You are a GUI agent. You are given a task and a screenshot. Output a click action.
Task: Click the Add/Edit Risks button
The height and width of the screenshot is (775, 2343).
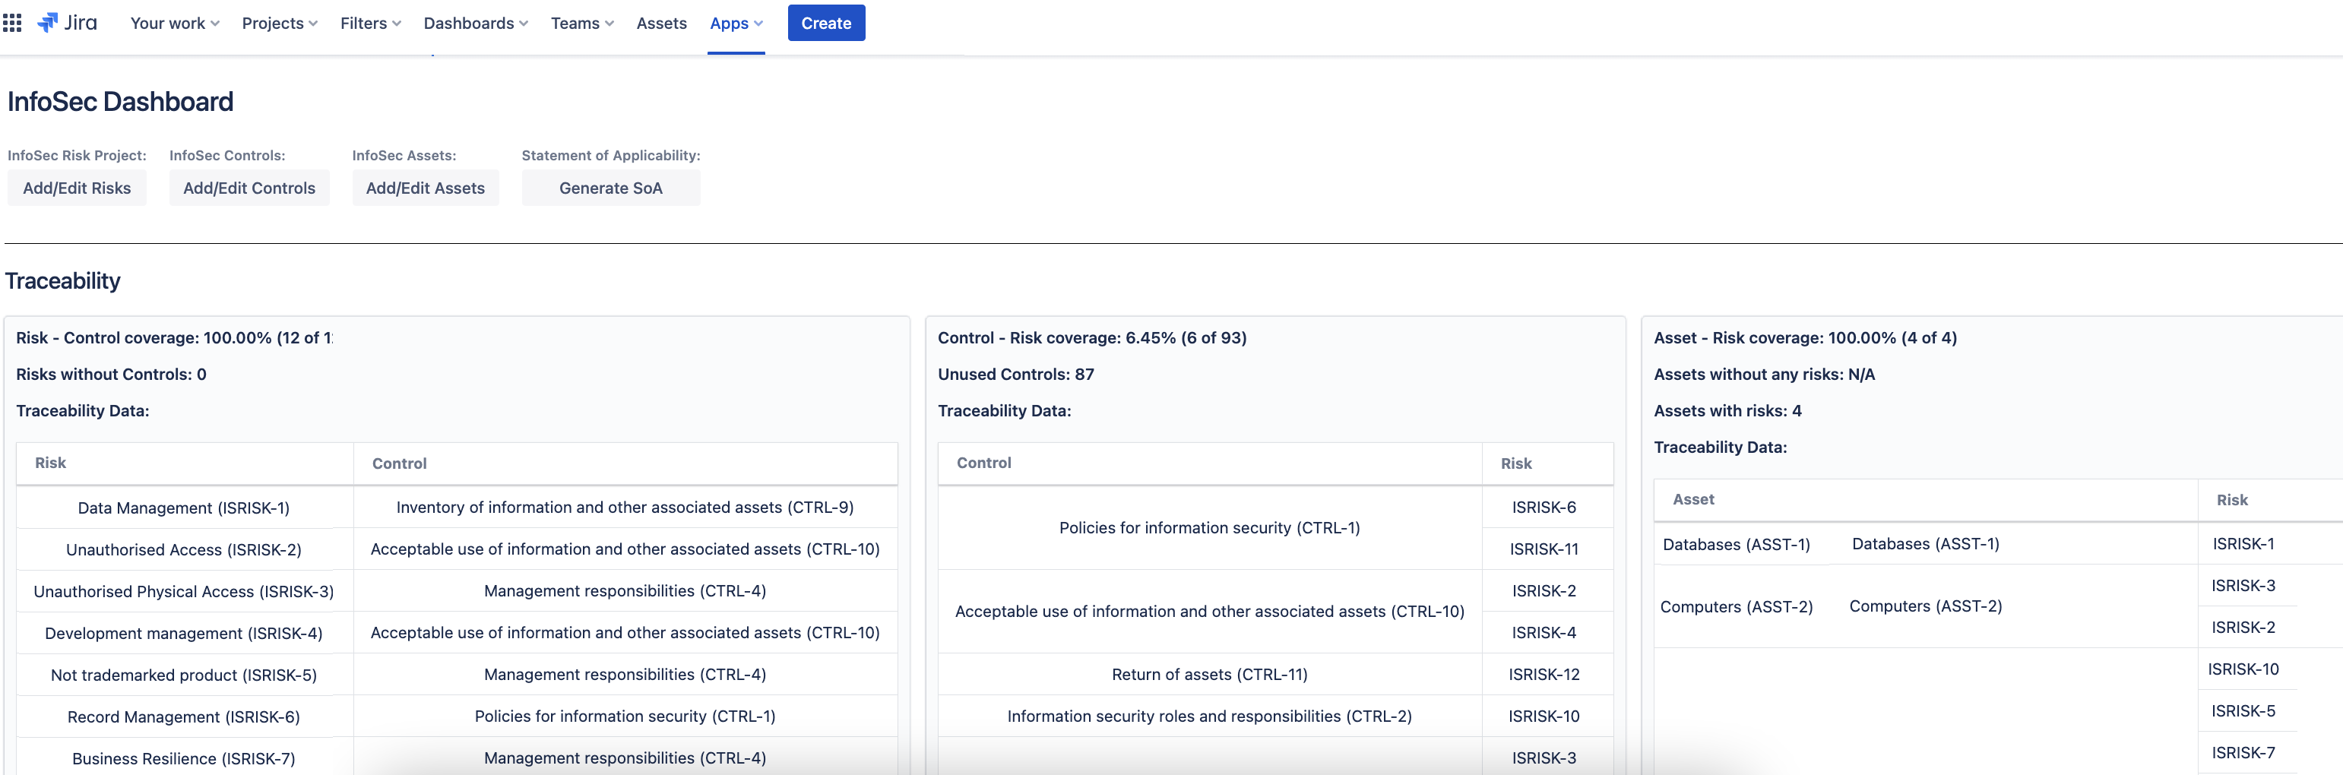coord(78,188)
